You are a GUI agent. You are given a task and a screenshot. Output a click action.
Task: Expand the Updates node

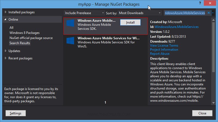(x=6, y=51)
